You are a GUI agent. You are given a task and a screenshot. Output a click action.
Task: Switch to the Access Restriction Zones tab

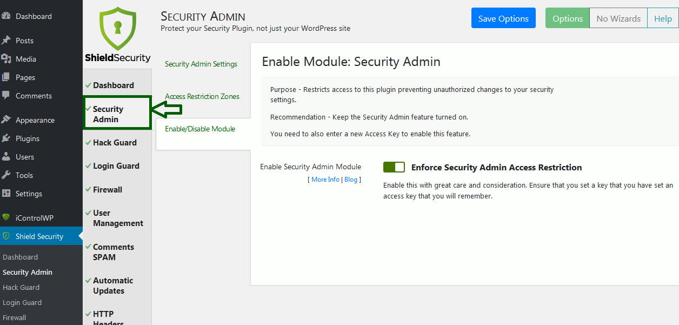tap(202, 96)
